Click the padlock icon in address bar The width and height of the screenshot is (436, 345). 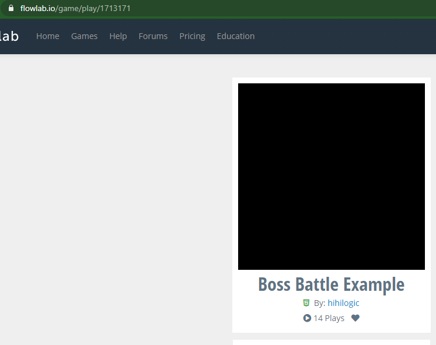(11, 8)
